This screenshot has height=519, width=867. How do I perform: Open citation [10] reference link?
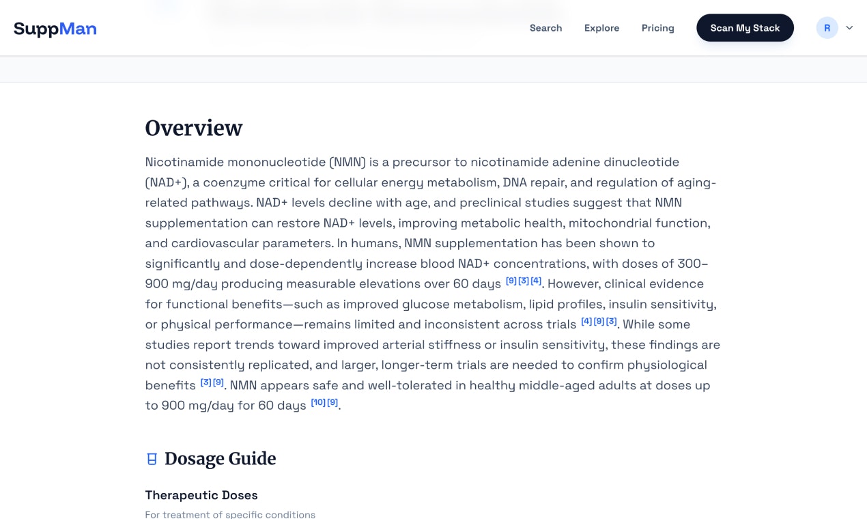pyautogui.click(x=318, y=402)
